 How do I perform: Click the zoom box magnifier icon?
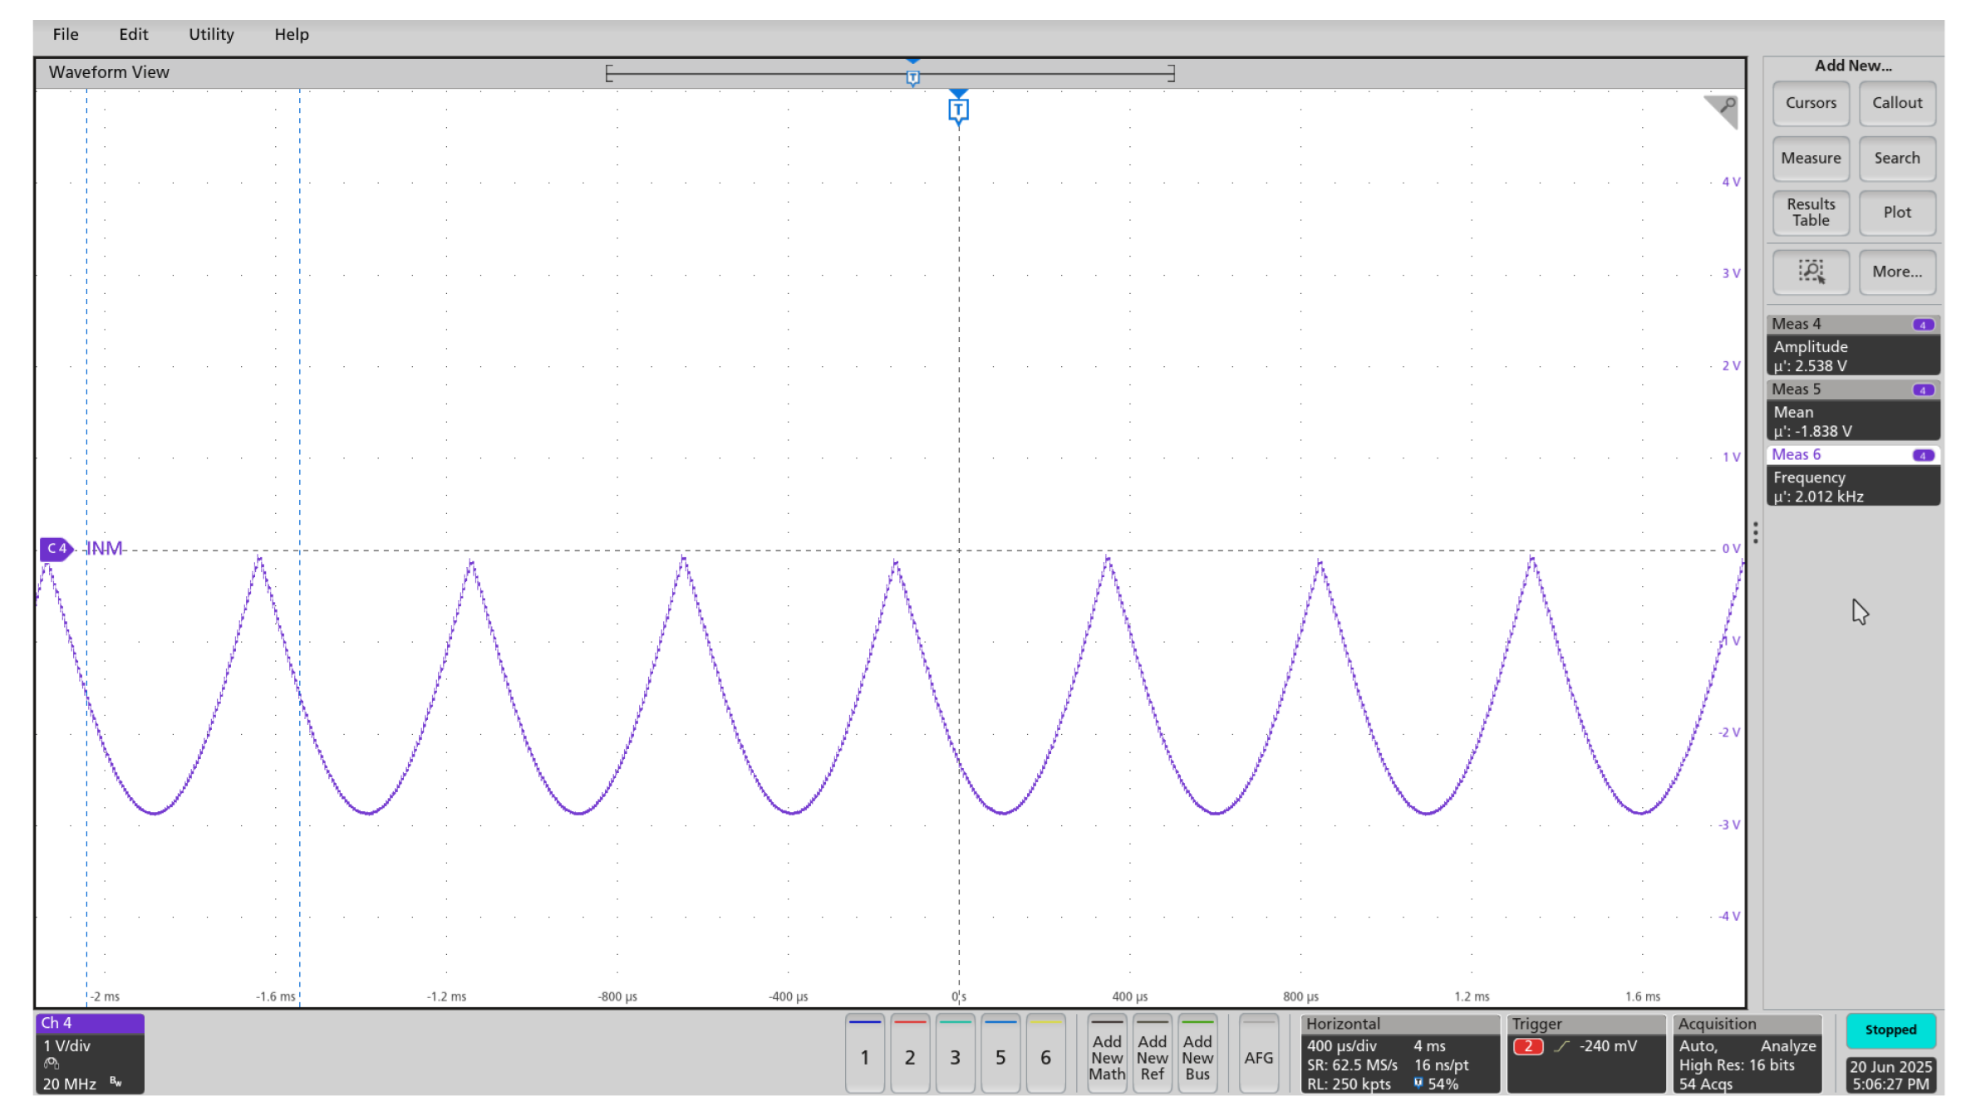1810,272
